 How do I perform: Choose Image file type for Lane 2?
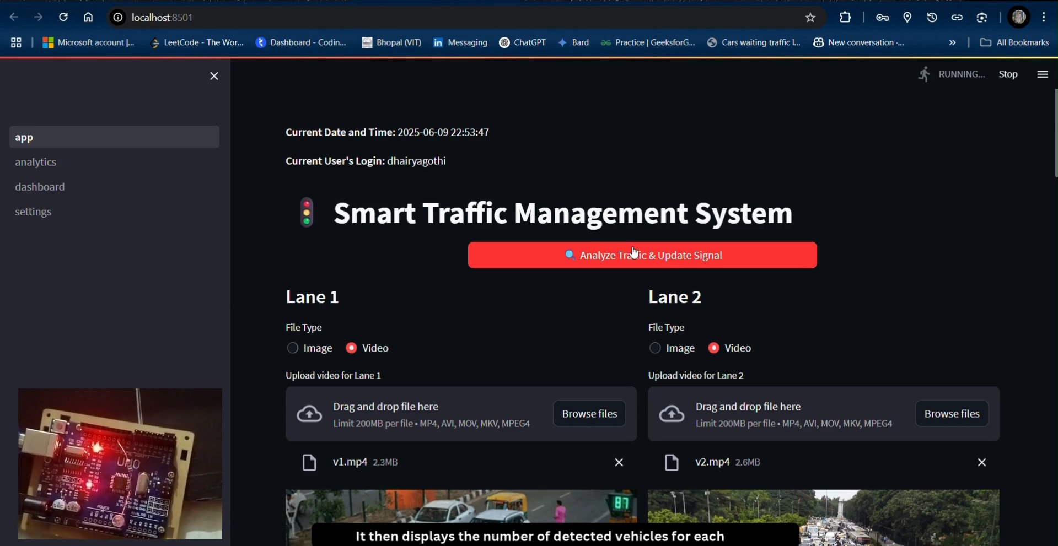coord(655,348)
